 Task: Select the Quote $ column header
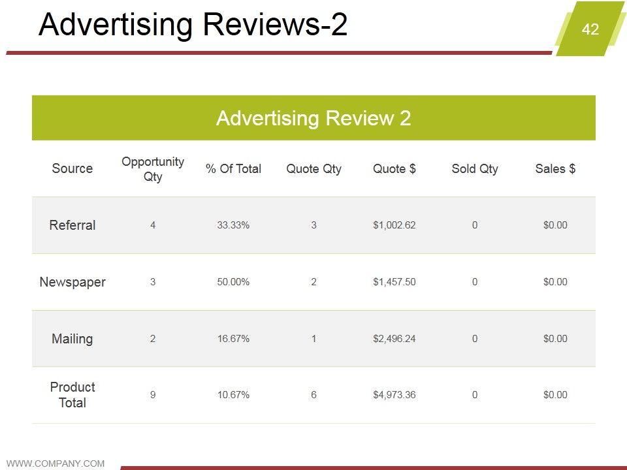pos(394,168)
